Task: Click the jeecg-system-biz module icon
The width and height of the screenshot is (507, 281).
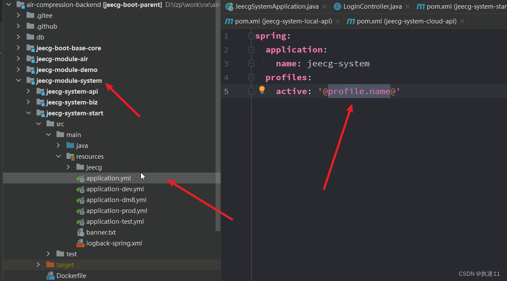Action: 41,102
